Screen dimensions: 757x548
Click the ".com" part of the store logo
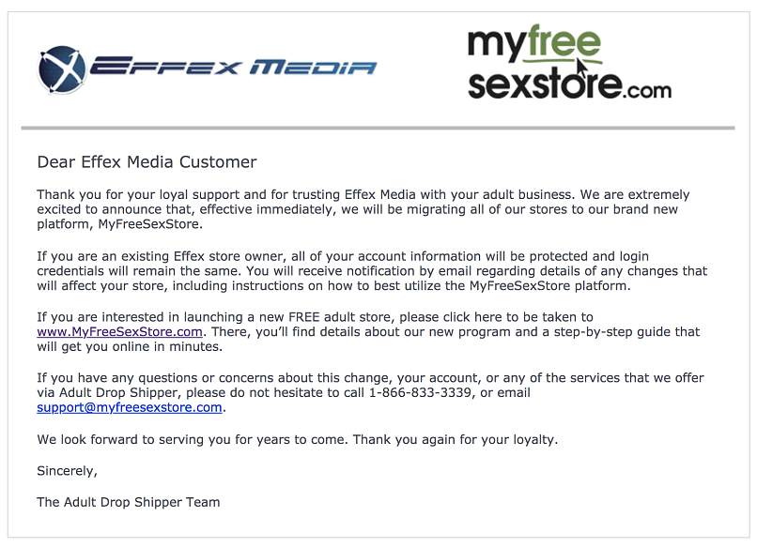pos(647,90)
